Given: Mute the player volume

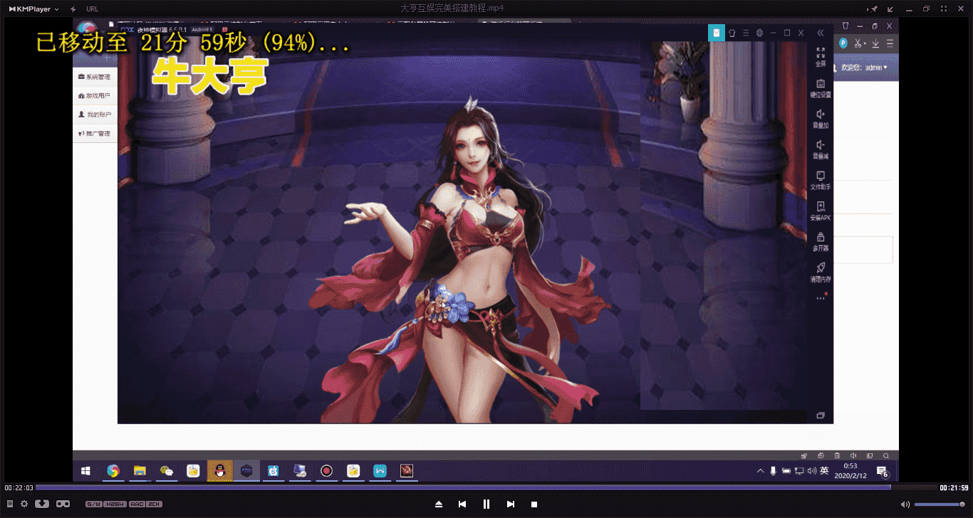Looking at the screenshot, I should [x=905, y=504].
